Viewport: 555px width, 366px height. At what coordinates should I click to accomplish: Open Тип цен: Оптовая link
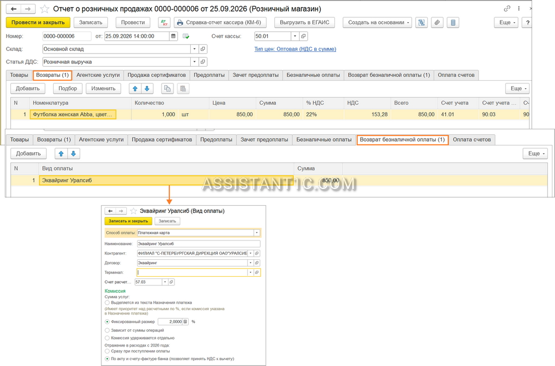[295, 49]
